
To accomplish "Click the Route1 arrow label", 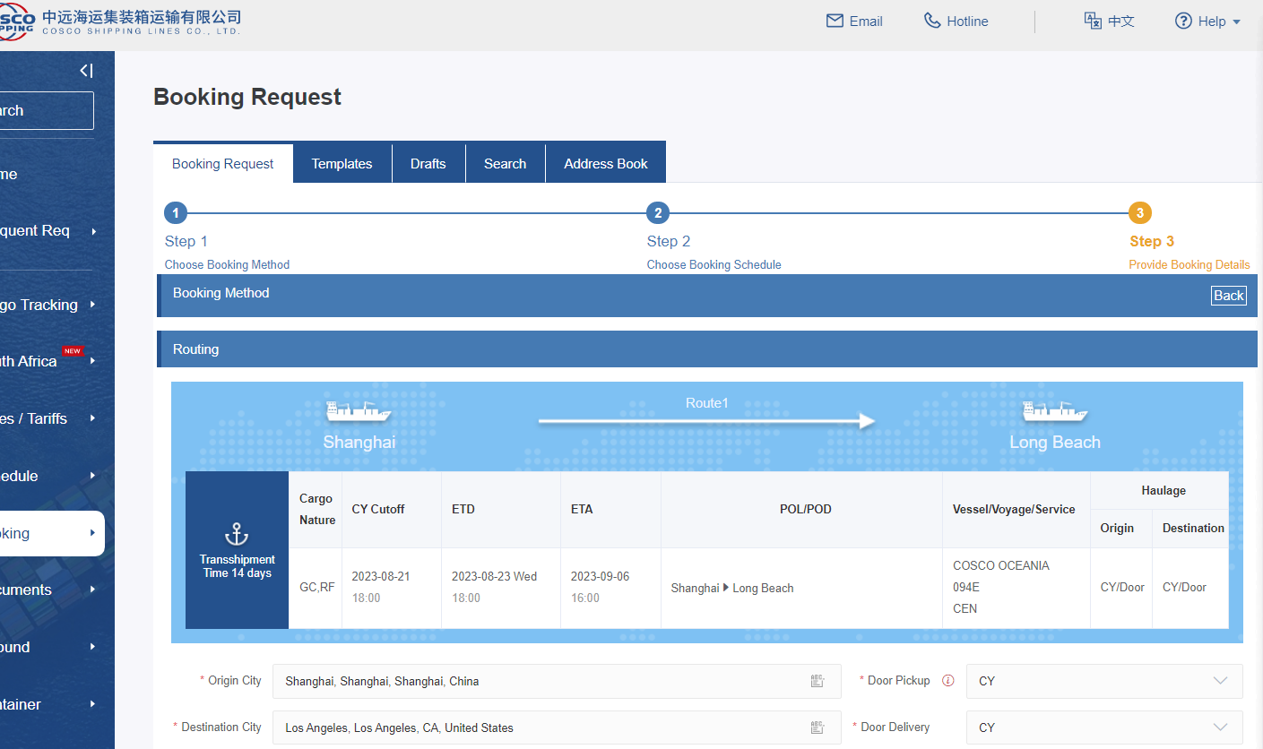I will (706, 403).
